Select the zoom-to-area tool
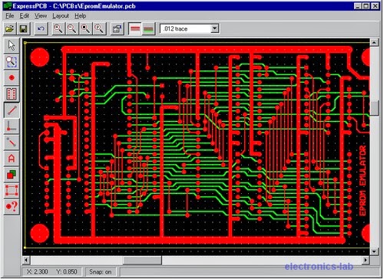This screenshot has height=279, width=384. click(x=12, y=62)
